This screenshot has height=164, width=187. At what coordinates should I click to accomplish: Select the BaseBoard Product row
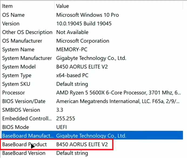pos(24,144)
